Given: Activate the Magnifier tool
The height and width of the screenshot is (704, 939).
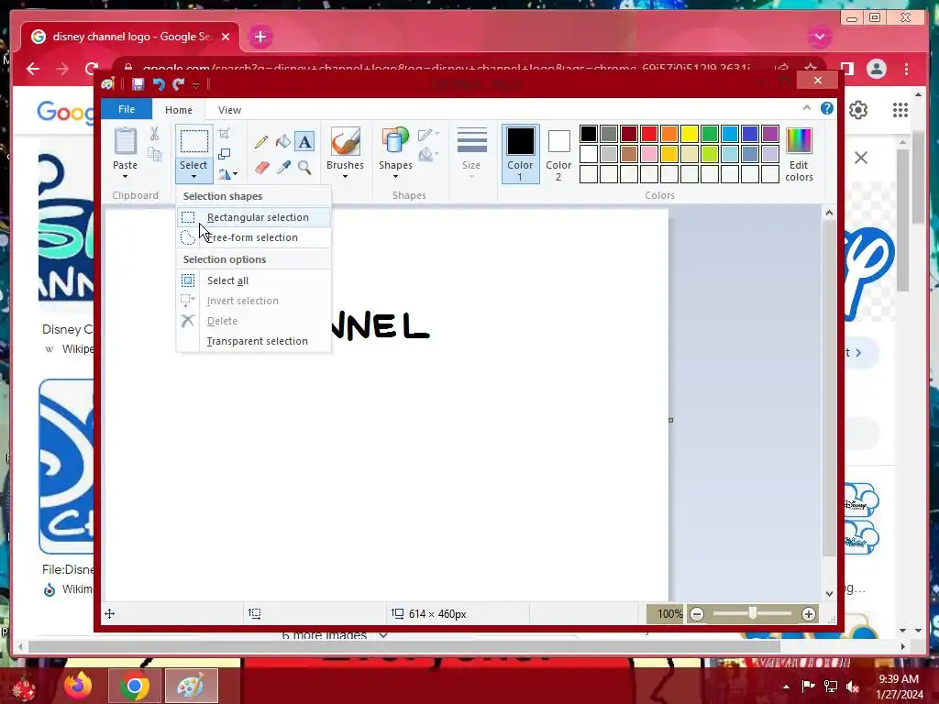Looking at the screenshot, I should click(x=304, y=167).
